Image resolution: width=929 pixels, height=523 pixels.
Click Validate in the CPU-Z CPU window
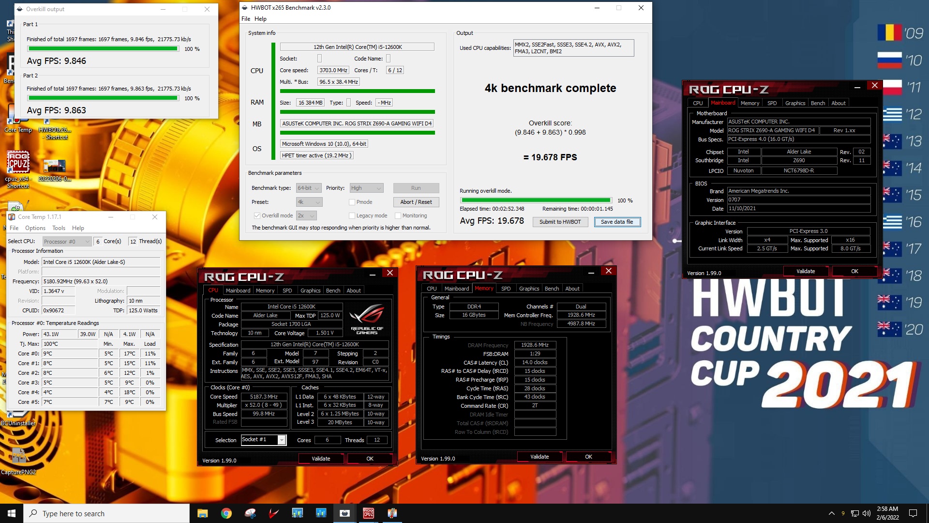point(321,459)
